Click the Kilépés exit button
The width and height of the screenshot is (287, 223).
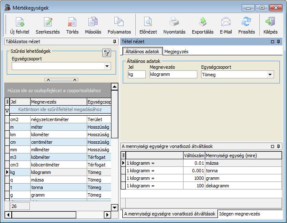[270, 26]
